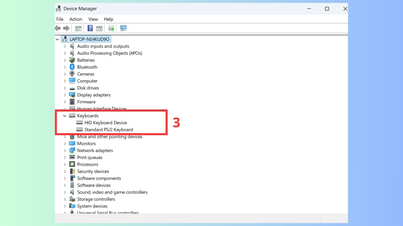The width and height of the screenshot is (403, 226).
Task: Expand the Sound, video and game controllers chevron
Action: [x=65, y=192]
